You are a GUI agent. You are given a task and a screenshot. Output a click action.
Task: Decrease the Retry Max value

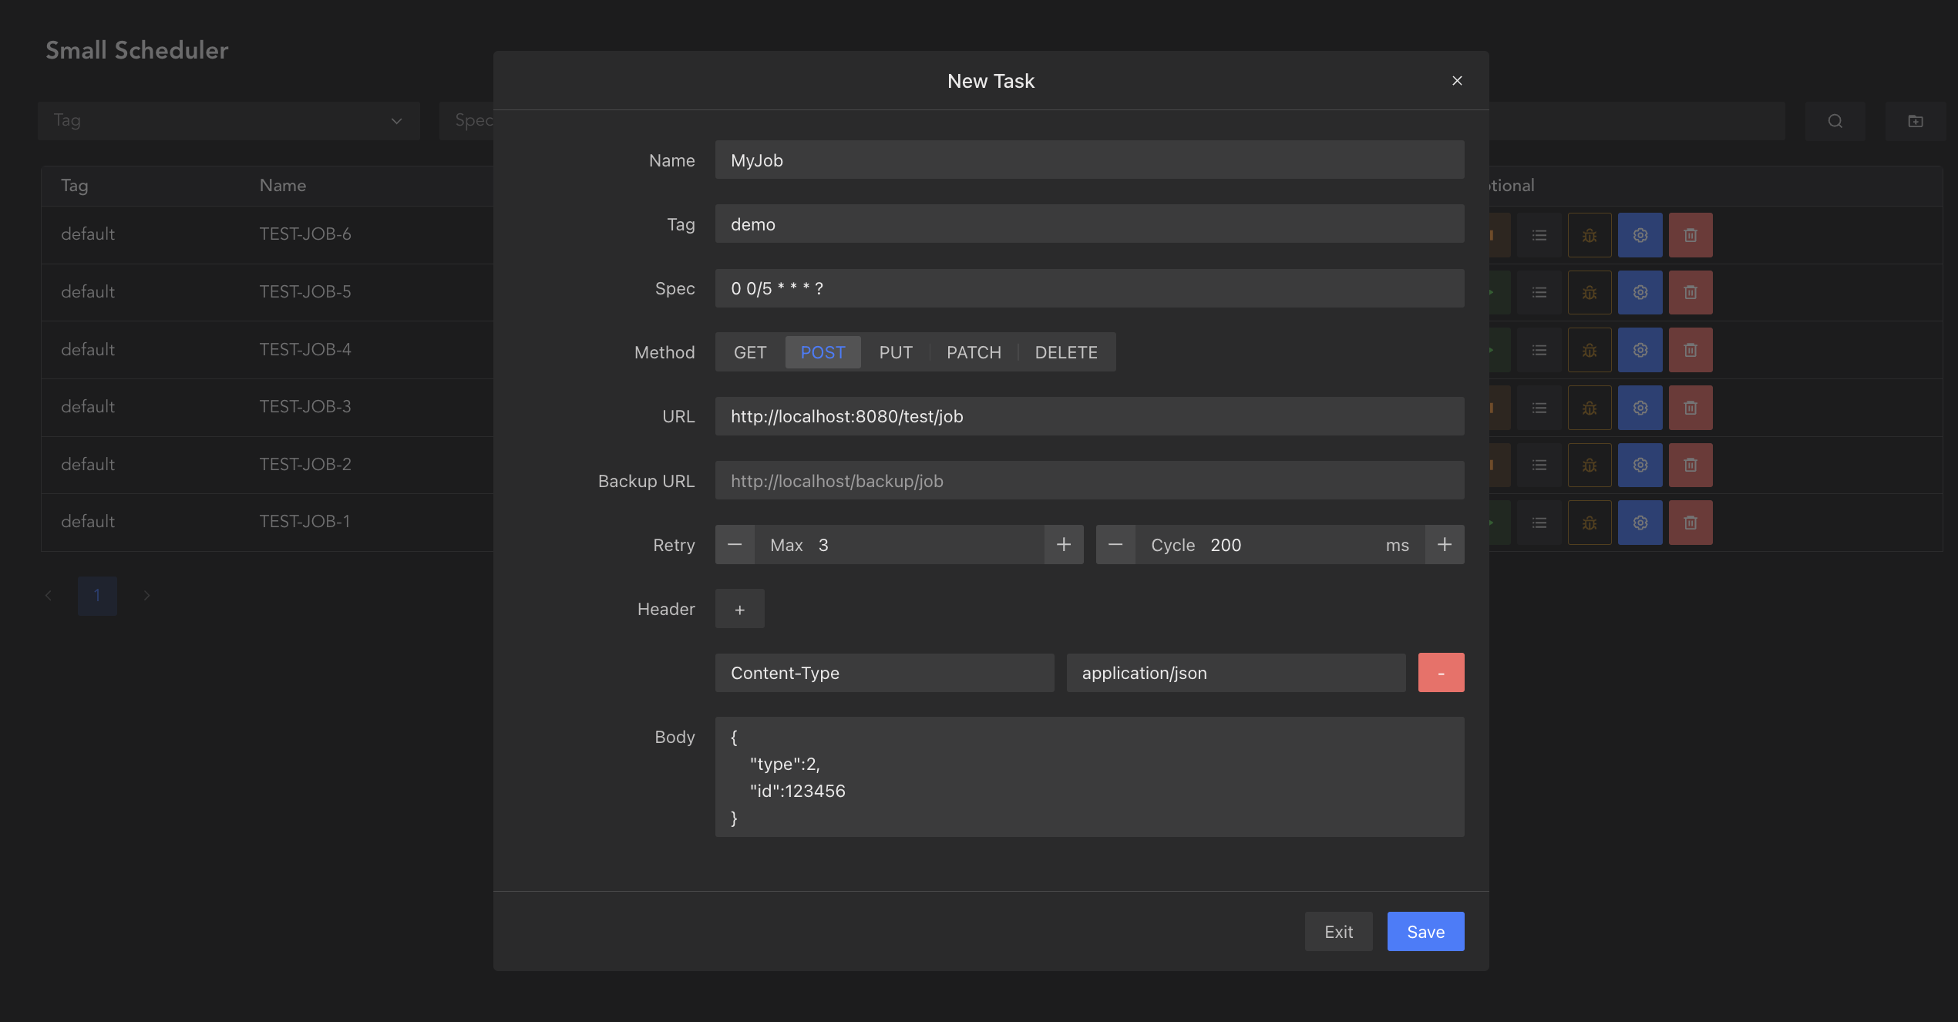[735, 545]
